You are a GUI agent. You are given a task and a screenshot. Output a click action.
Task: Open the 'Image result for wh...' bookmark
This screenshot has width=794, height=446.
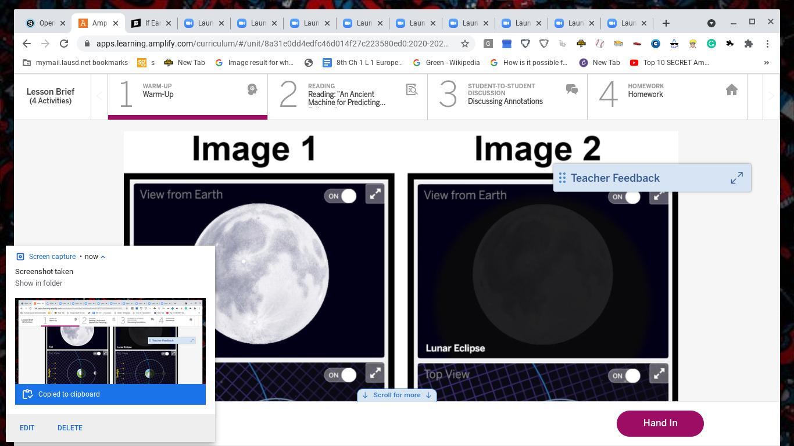[x=254, y=63]
